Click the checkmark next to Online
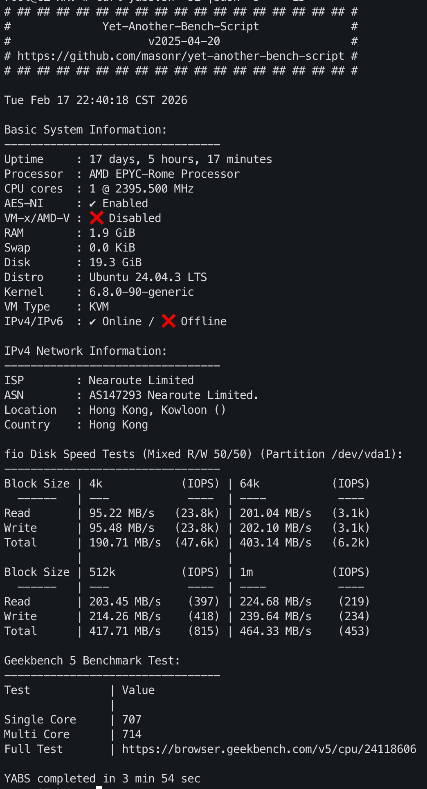Viewport: 427px width, 789px height. [93, 322]
